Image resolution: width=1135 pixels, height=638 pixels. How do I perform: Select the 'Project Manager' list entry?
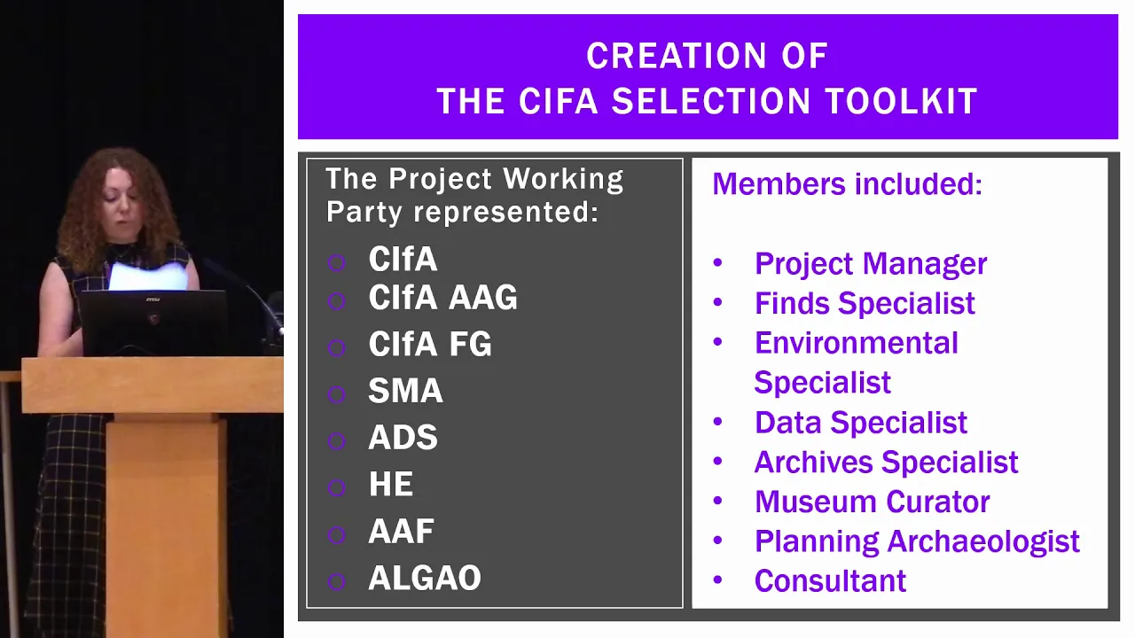pos(871,264)
